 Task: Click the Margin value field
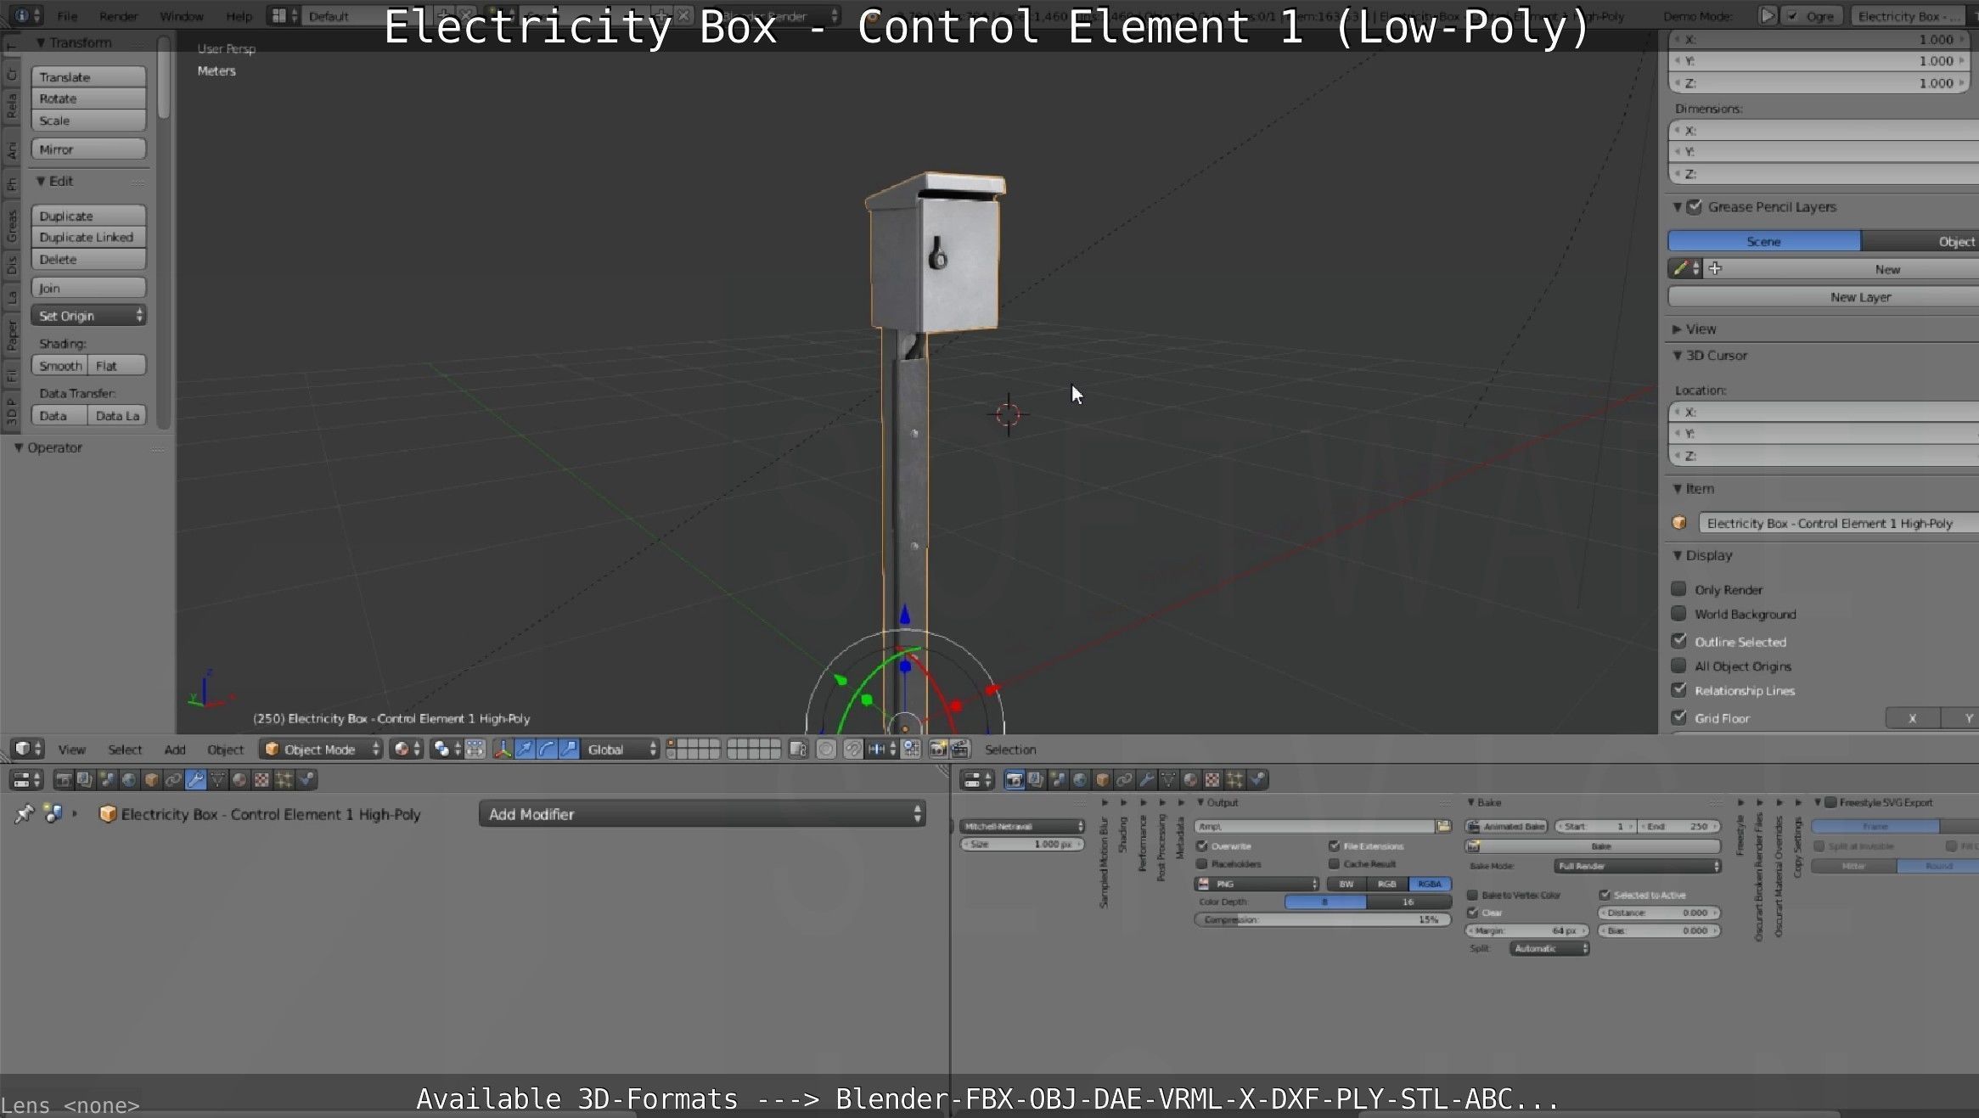(1527, 931)
